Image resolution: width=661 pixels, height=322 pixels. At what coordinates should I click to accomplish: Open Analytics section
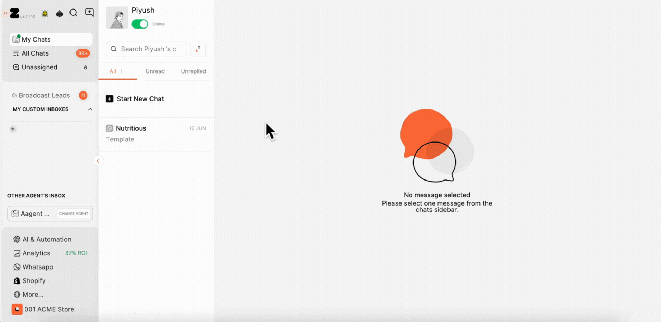pos(36,253)
